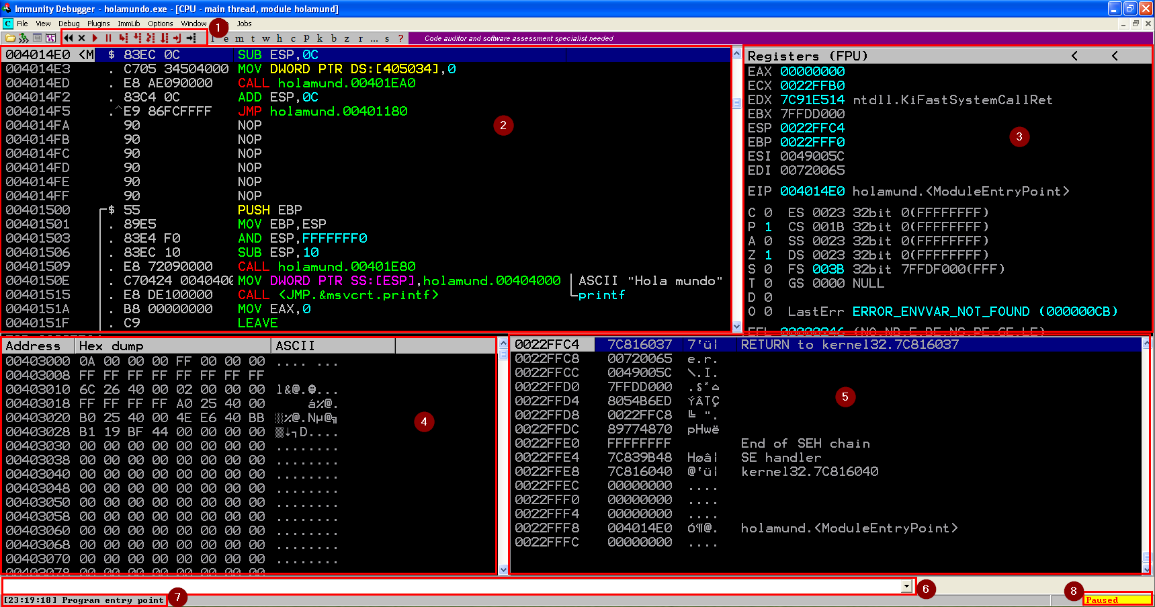Expand the command bar dropdown arrow

tap(906, 586)
